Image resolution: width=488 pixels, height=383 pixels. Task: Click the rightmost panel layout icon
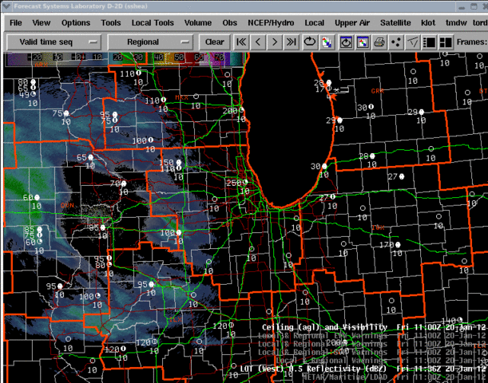point(445,41)
